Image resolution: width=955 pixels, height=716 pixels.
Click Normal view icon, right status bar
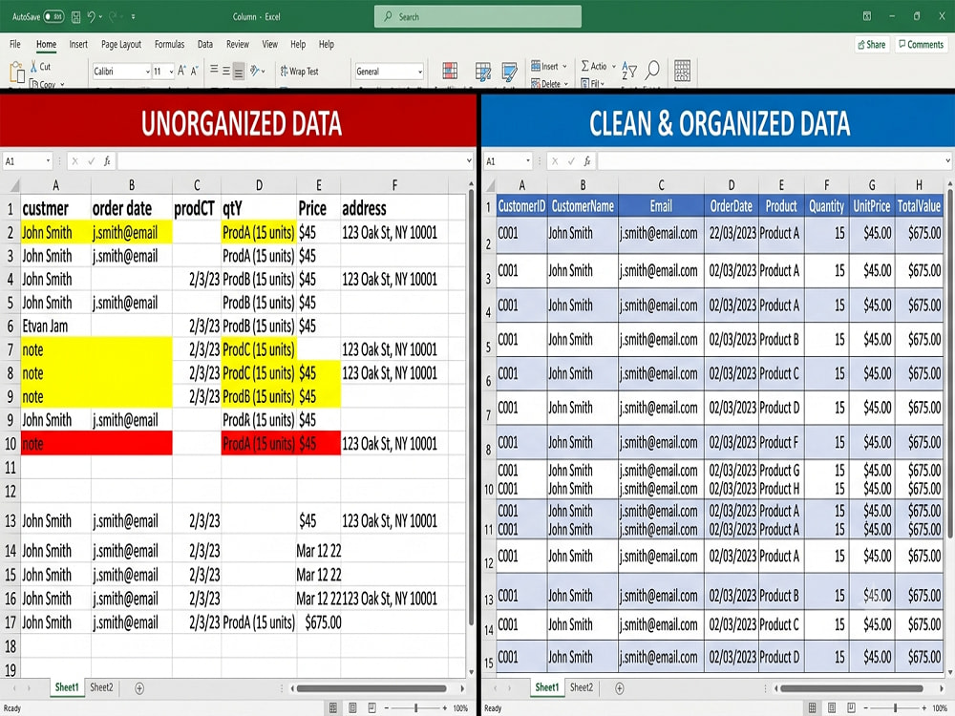pos(812,707)
